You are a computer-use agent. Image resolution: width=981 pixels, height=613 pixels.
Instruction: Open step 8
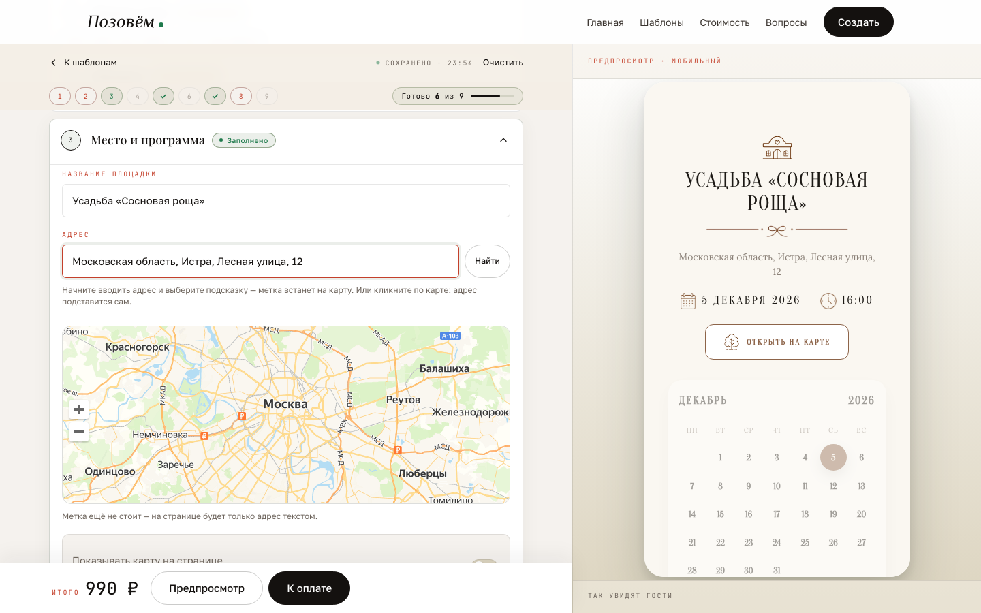[241, 96]
